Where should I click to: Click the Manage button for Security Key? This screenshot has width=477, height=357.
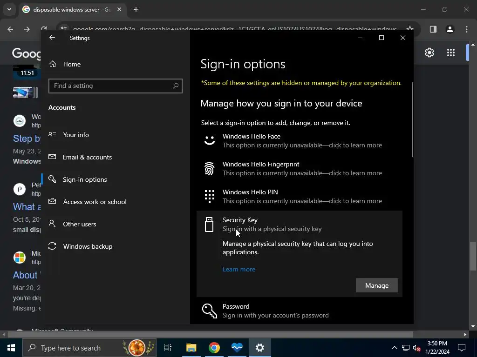click(x=376, y=285)
